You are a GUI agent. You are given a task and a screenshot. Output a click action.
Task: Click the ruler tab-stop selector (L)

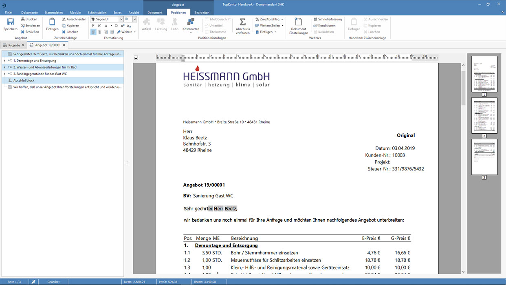136,57
